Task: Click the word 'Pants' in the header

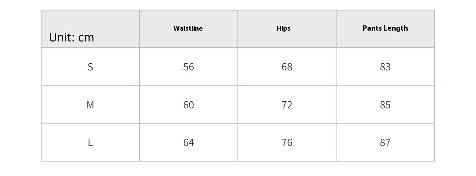Action: tap(373, 28)
